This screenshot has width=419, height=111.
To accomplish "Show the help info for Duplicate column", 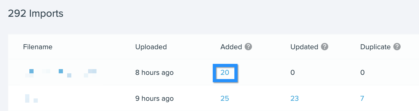I will pyautogui.click(x=397, y=47).
